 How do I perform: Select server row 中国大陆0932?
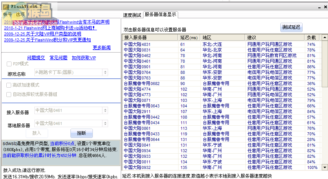221,167
